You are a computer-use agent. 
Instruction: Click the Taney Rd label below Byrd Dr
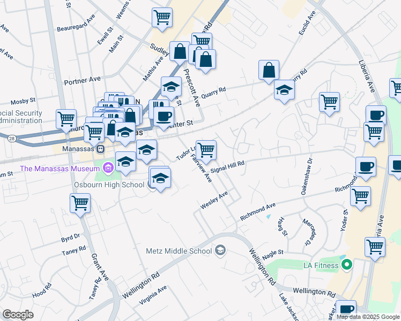point(74,250)
